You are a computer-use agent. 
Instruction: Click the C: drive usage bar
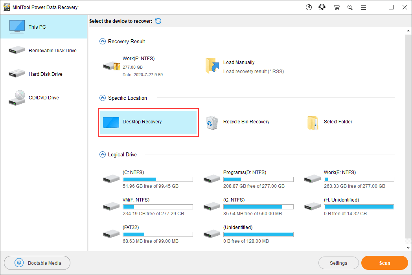pos(158,180)
